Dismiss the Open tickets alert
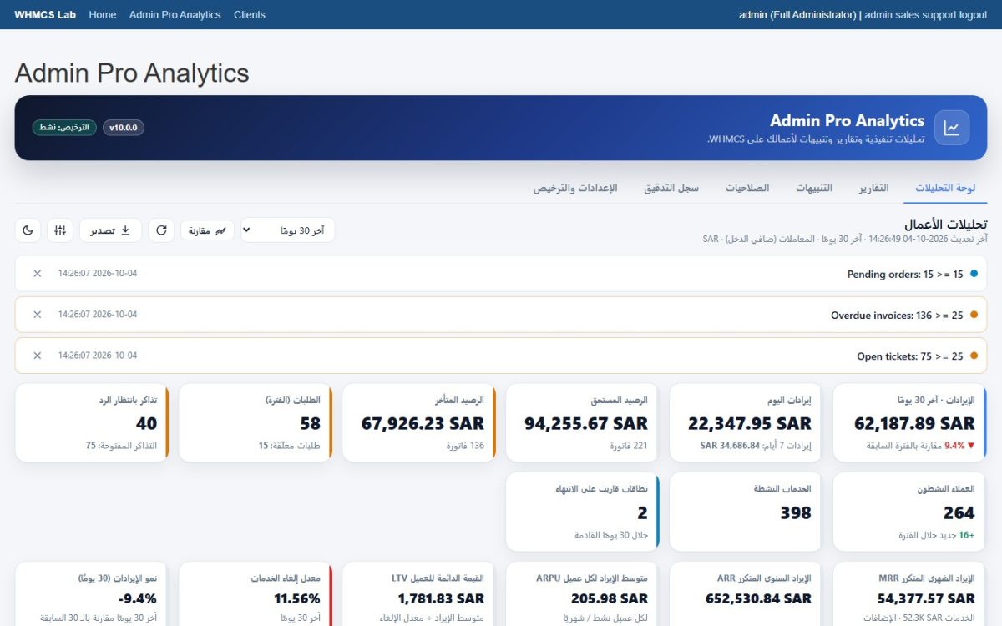Viewport: 1002px width, 626px height. point(37,356)
